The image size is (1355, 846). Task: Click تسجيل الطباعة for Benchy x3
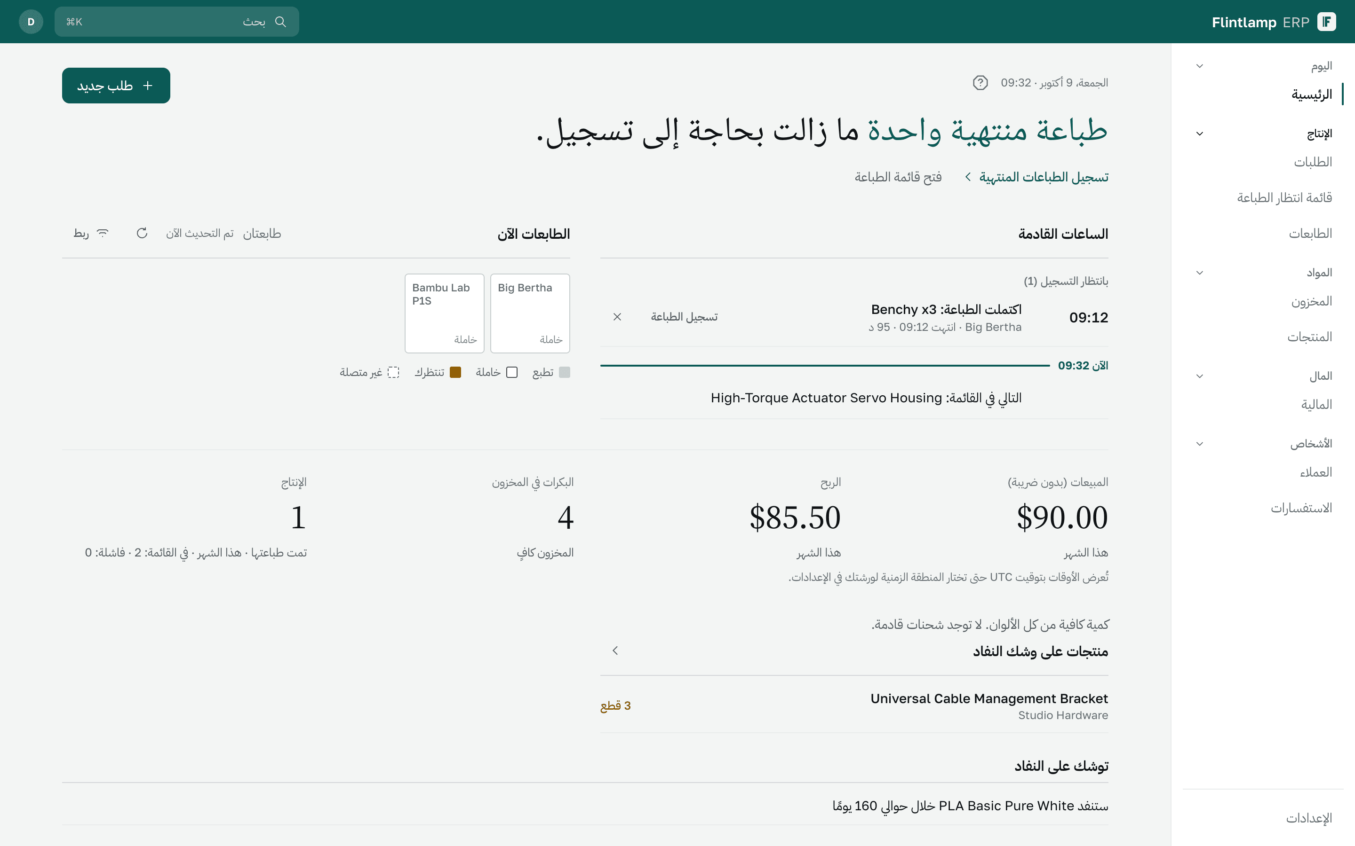(x=684, y=317)
